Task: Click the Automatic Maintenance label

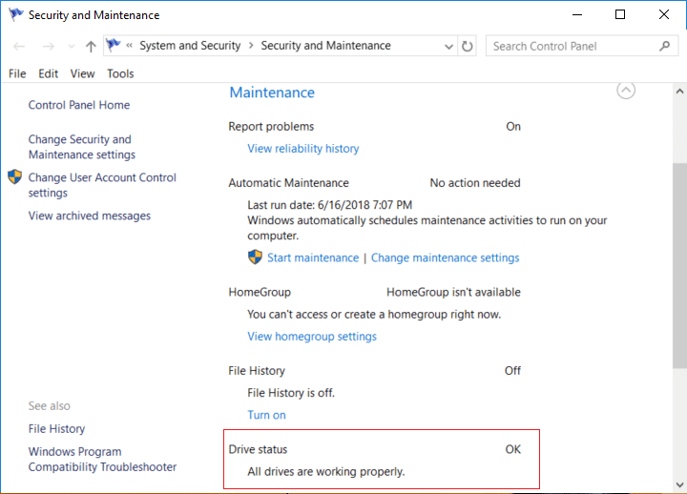Action: 289,183
